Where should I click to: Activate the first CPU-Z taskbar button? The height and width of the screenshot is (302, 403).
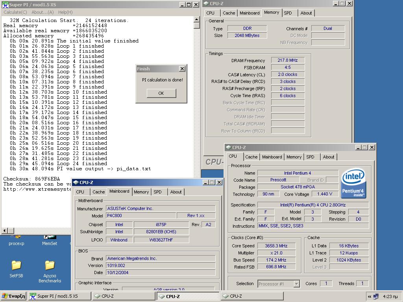124,296
